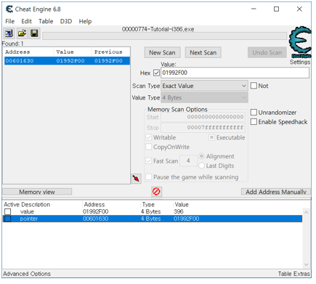Click the Undo Scan button
This screenshot has width=316, height=284.
[x=267, y=52]
